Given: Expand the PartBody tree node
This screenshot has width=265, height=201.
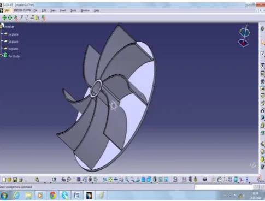Looking at the screenshot, I should pyautogui.click(x=1, y=55).
